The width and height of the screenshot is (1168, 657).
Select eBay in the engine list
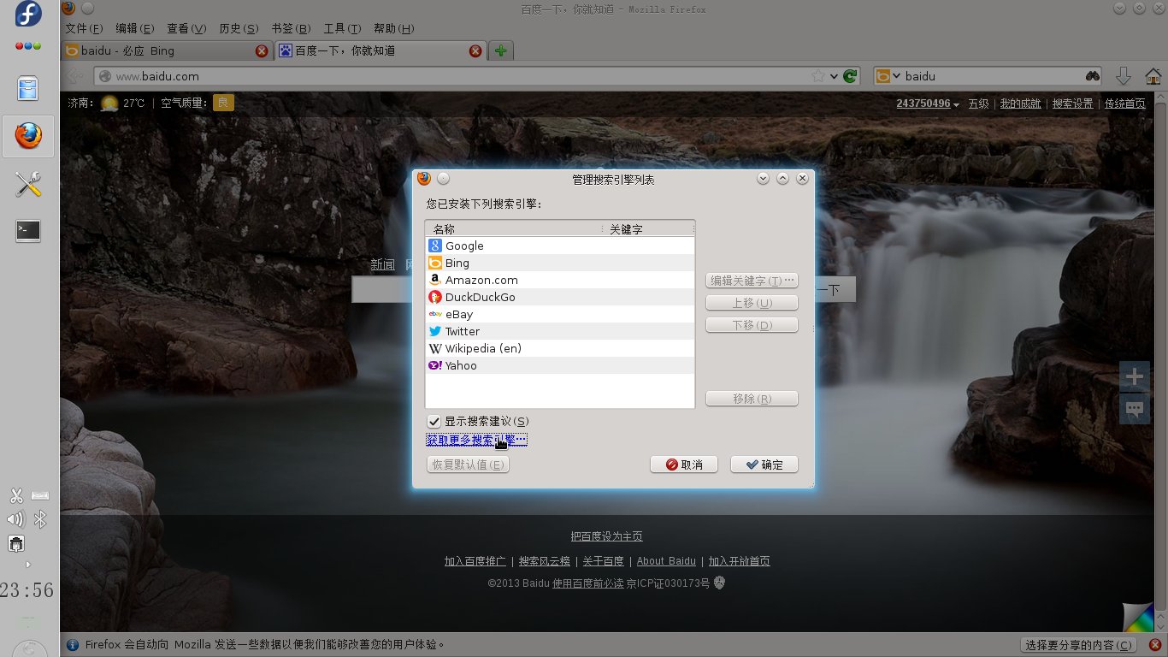click(x=560, y=314)
